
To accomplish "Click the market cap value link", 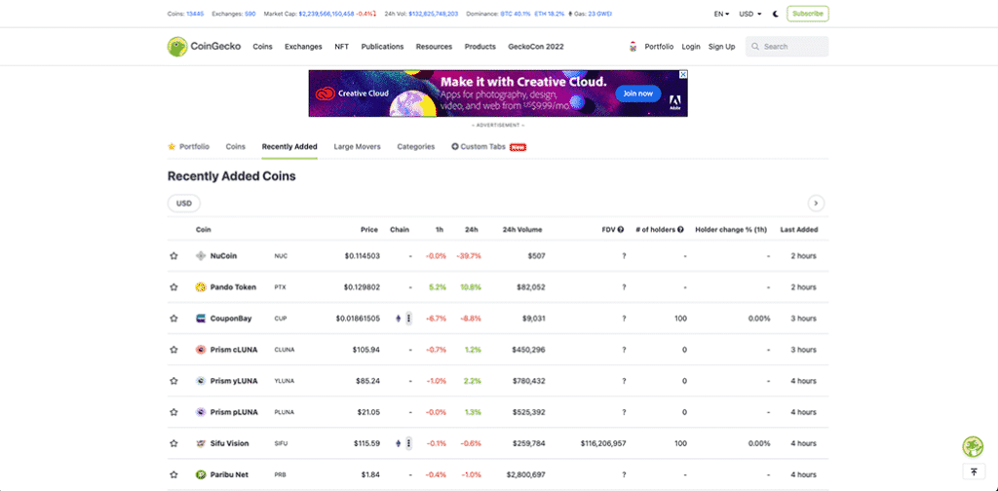I will [326, 14].
